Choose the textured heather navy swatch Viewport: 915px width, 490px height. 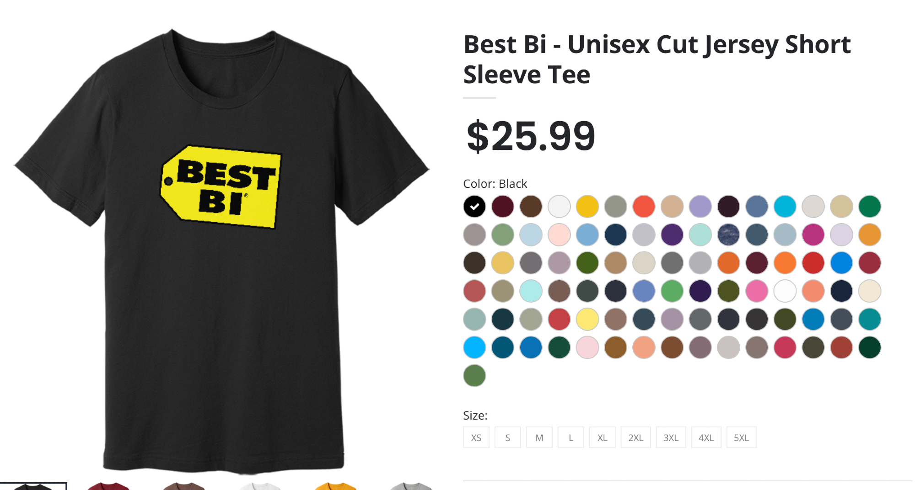(x=729, y=235)
